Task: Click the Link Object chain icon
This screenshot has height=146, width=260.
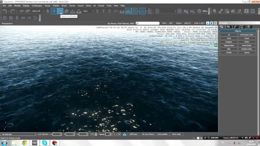Action: (22, 11)
